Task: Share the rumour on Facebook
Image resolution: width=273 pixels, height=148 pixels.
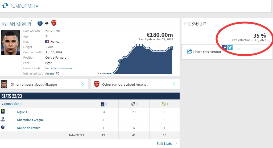Action: pyautogui.click(x=224, y=47)
